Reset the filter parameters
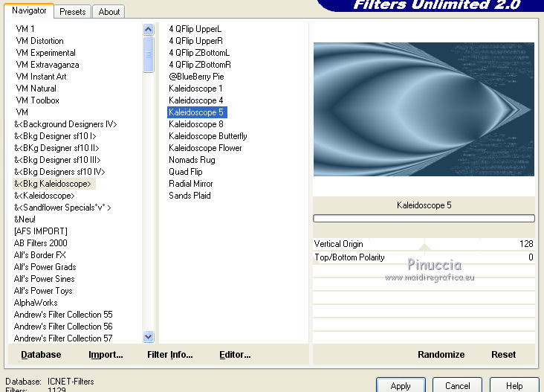 (x=503, y=355)
